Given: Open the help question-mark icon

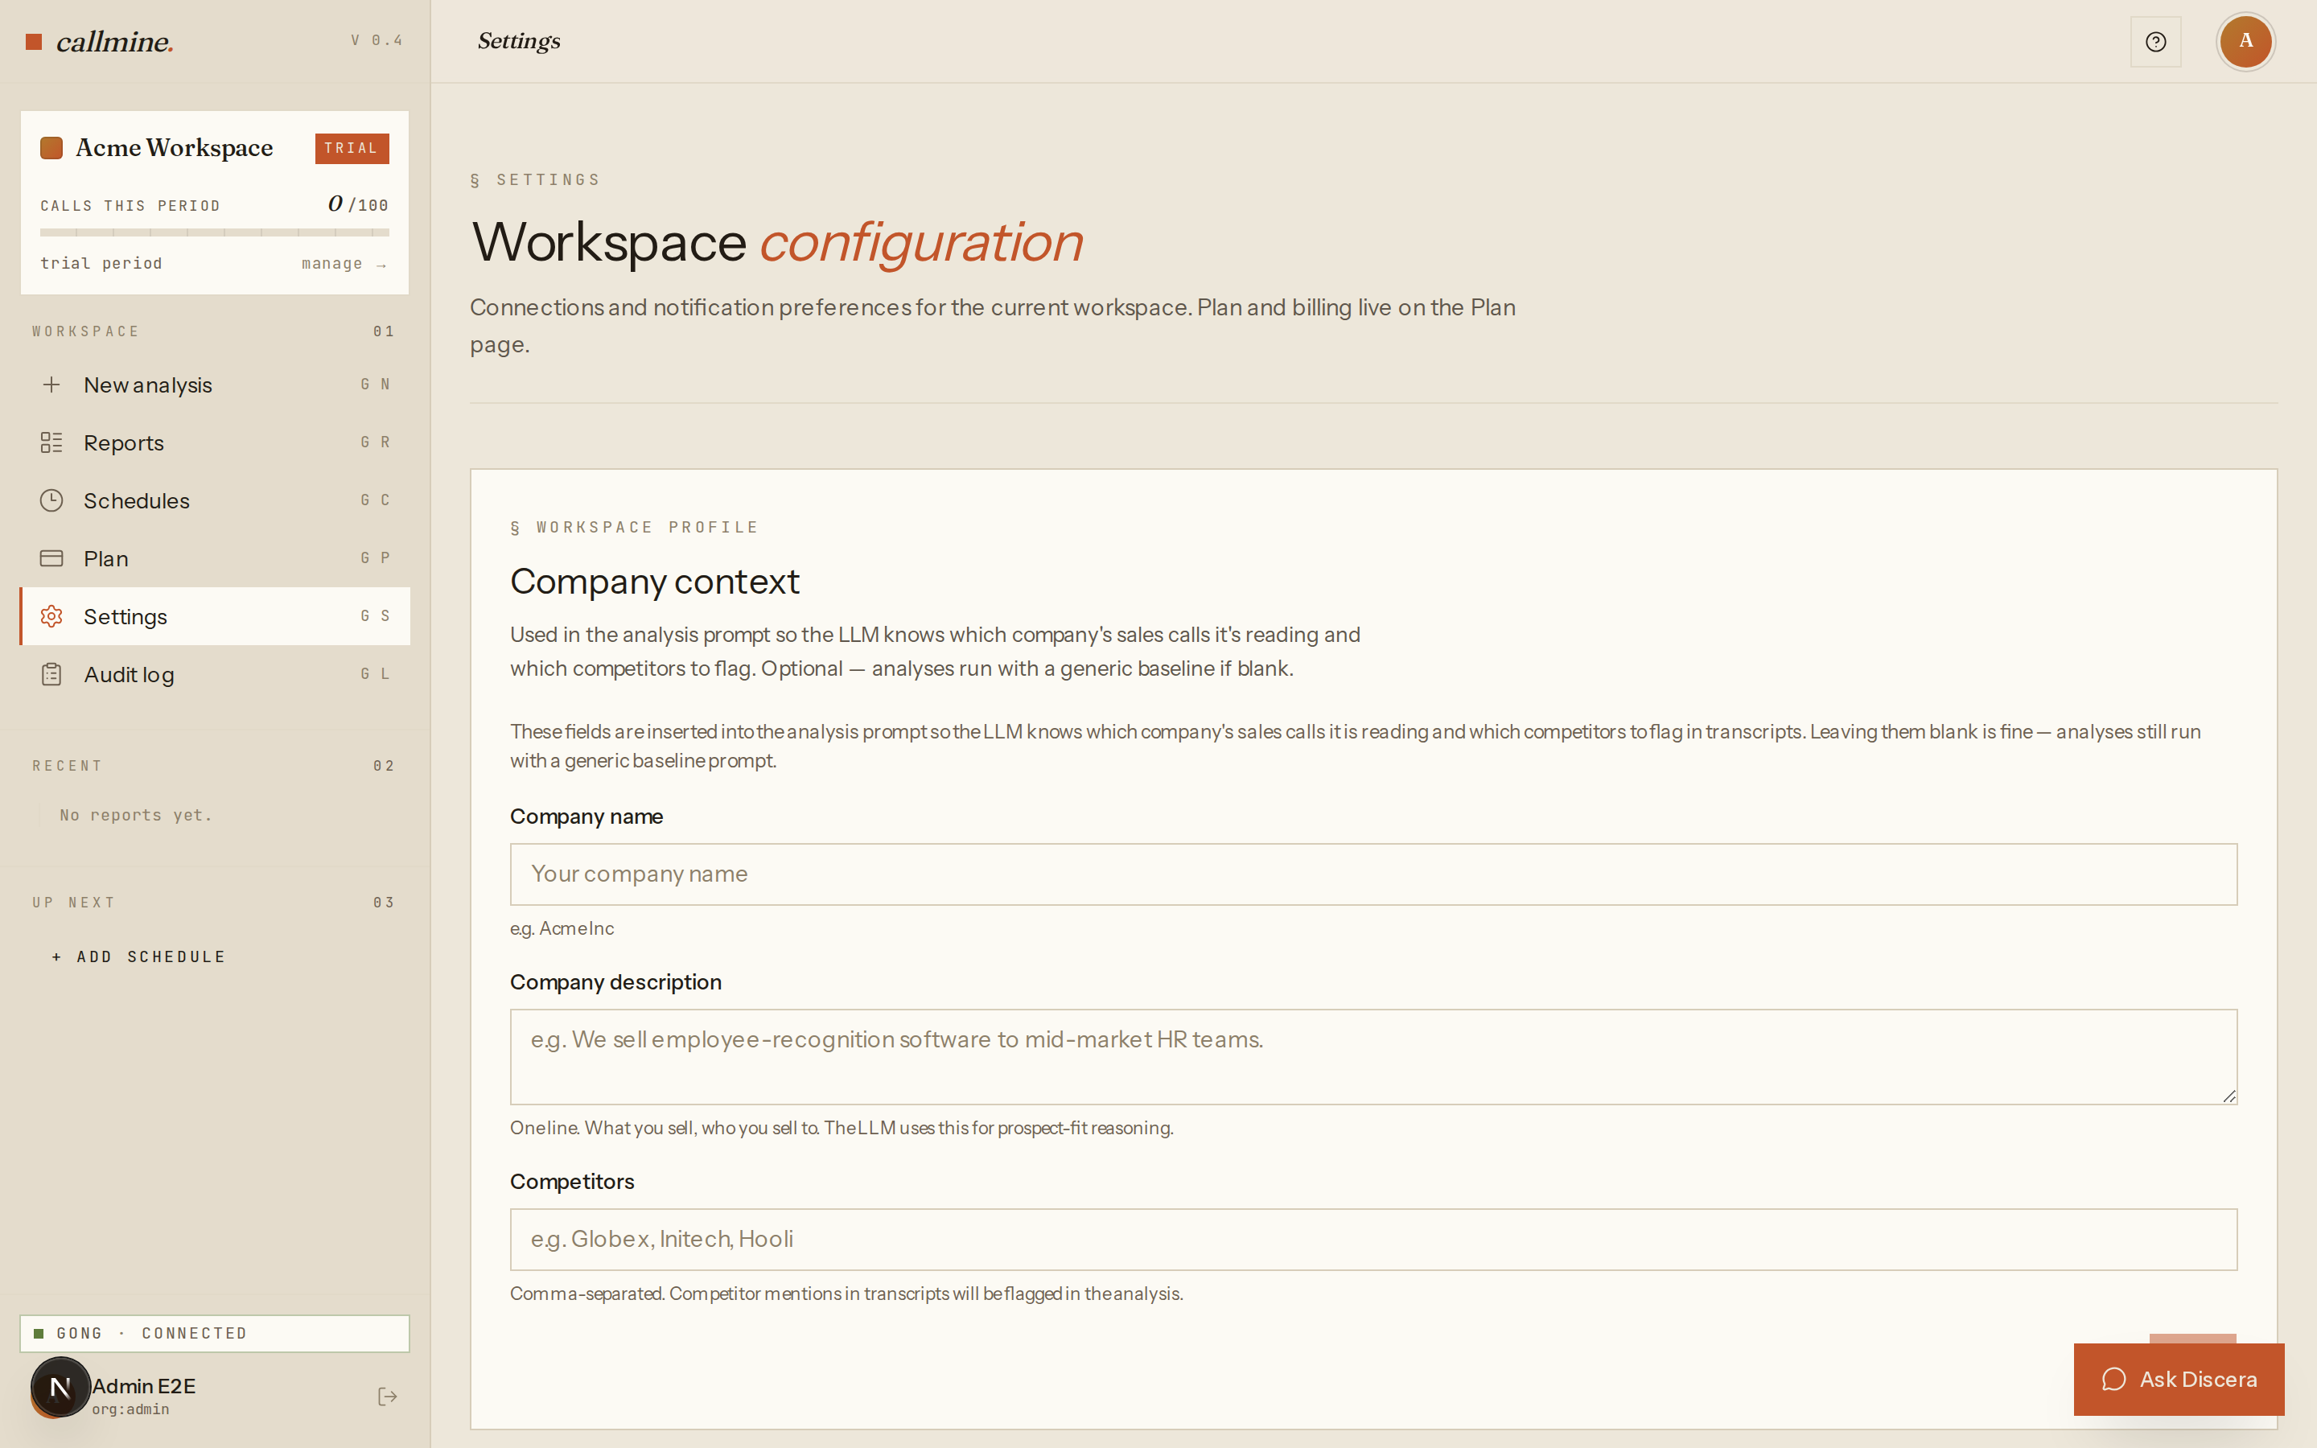Looking at the screenshot, I should coord(2155,41).
